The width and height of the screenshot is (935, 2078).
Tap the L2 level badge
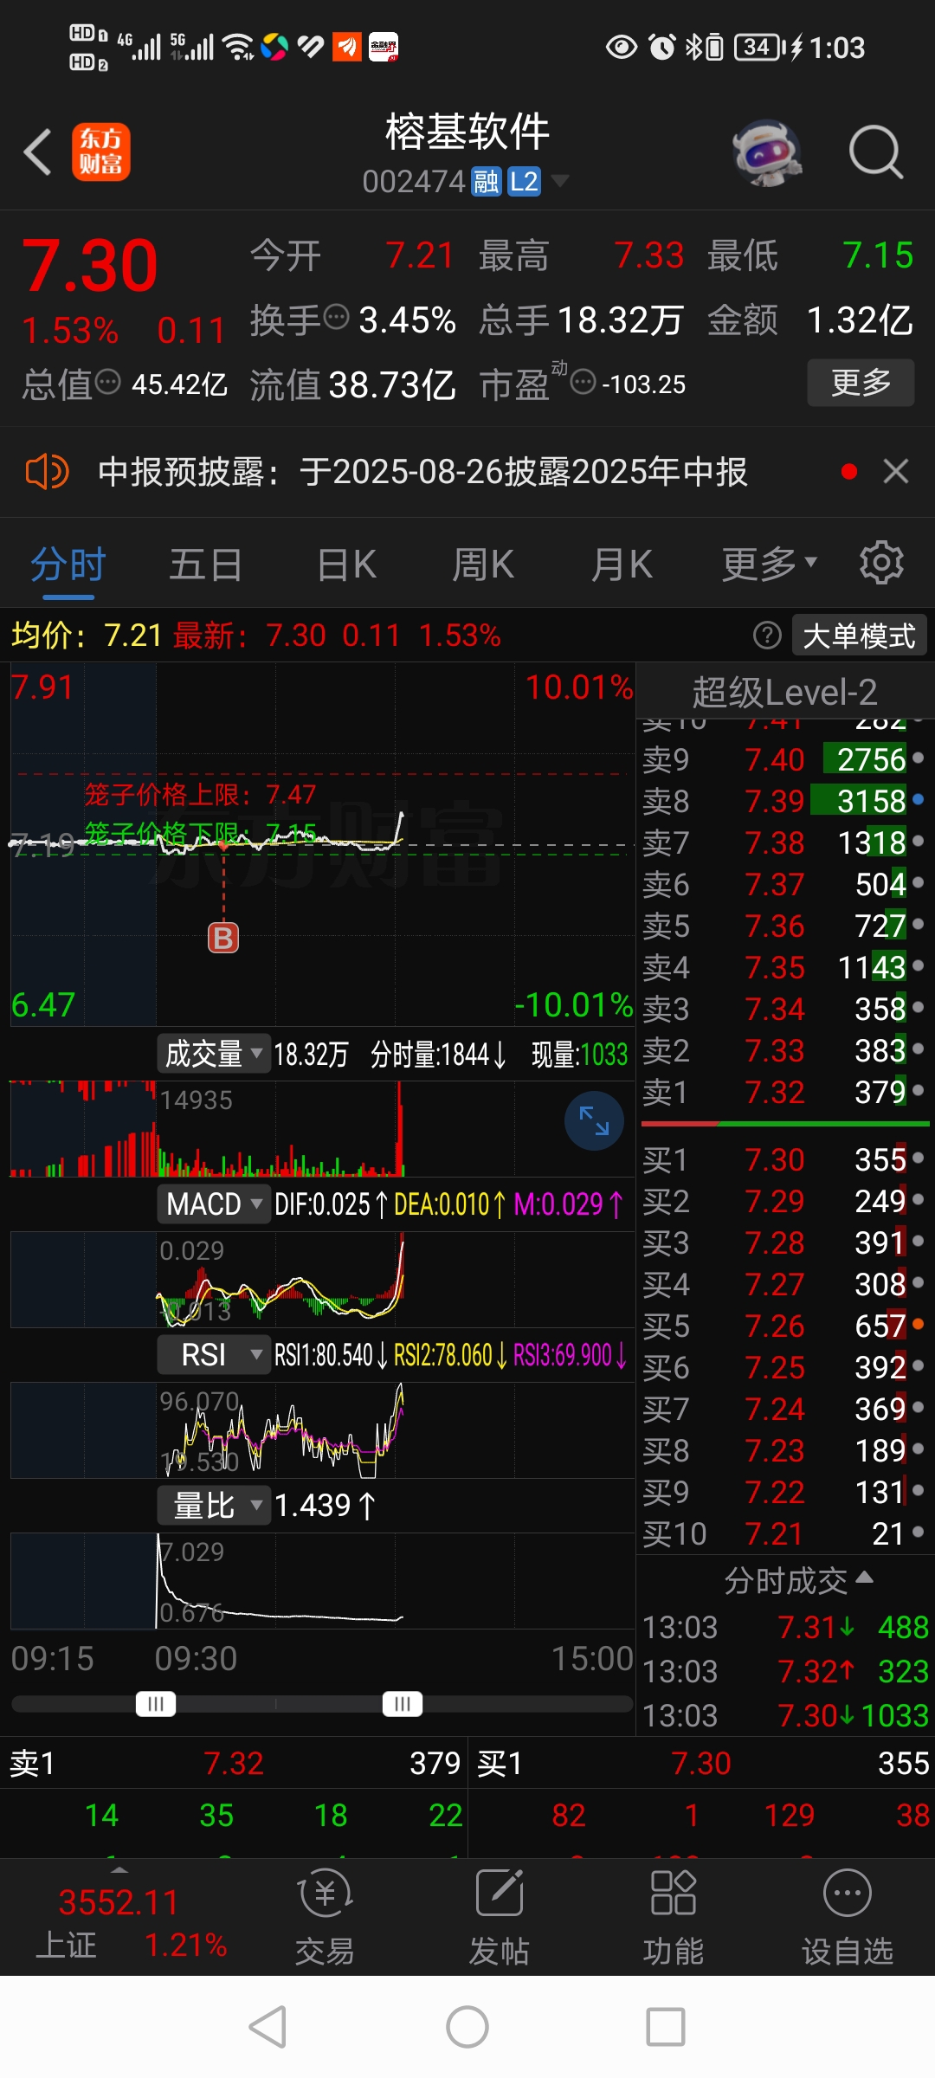tap(524, 182)
